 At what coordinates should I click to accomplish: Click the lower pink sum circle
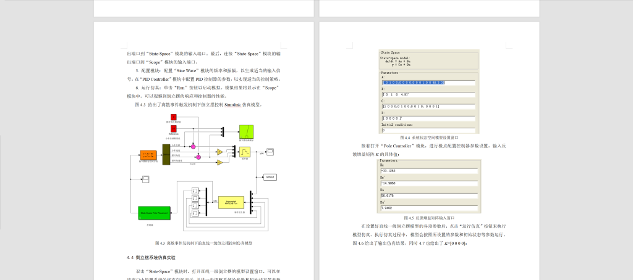pos(198,157)
